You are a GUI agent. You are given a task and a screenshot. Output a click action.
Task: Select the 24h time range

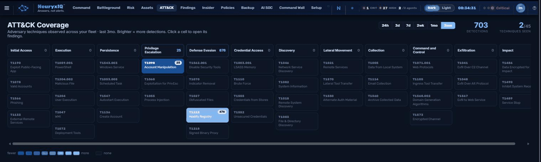385,25
